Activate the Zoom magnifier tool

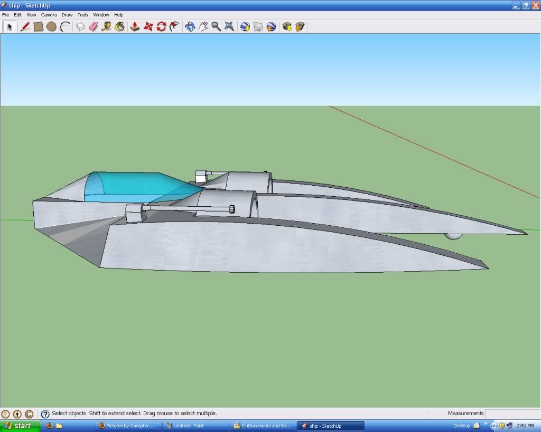pos(216,26)
